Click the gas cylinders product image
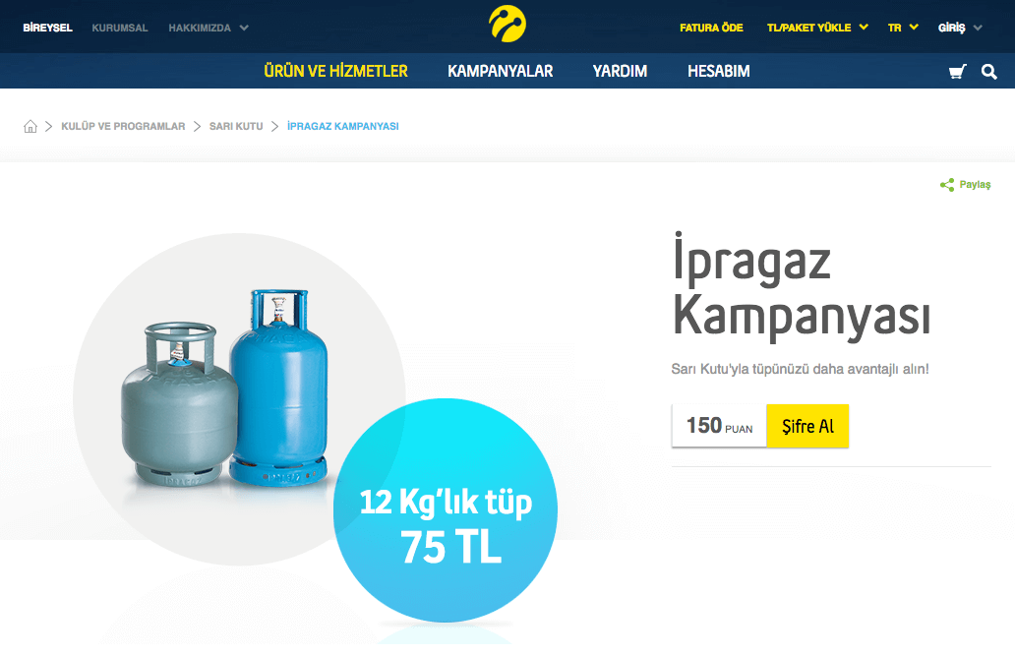 point(225,388)
